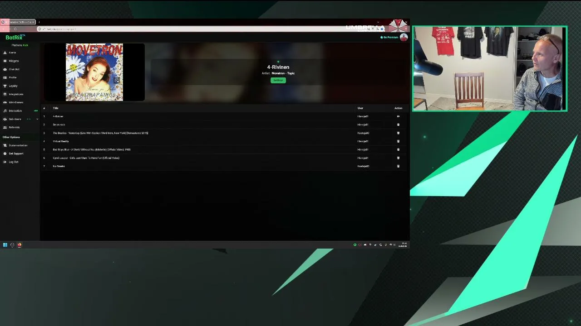This screenshot has width=581, height=326.
Task: Open the Documentation page
Action: (18, 145)
